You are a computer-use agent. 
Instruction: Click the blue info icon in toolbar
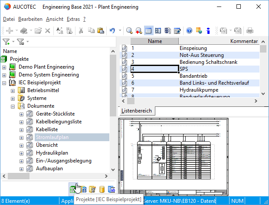[x=208, y=30]
